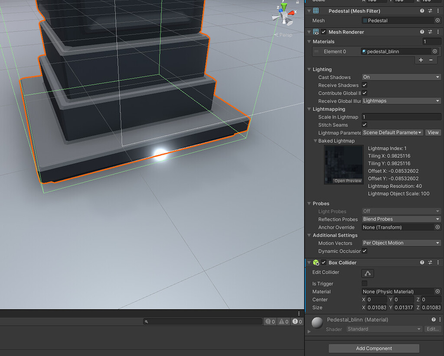The image size is (444, 356).
Task: Open the Anchor Override object picker
Action: coord(437,227)
